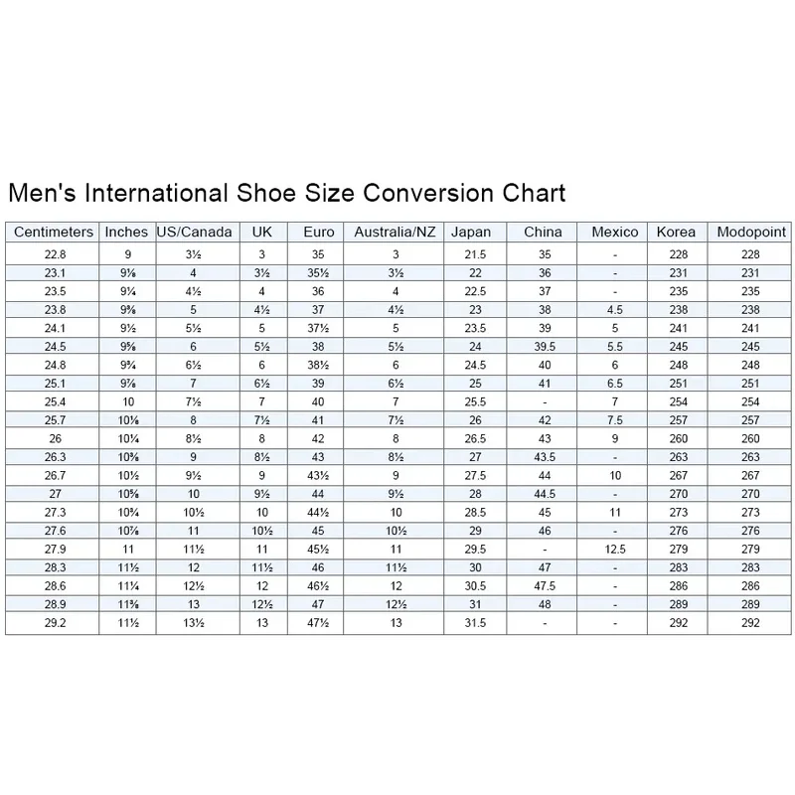
Task: Click the 22.8 centimeters cell
Action: point(54,254)
